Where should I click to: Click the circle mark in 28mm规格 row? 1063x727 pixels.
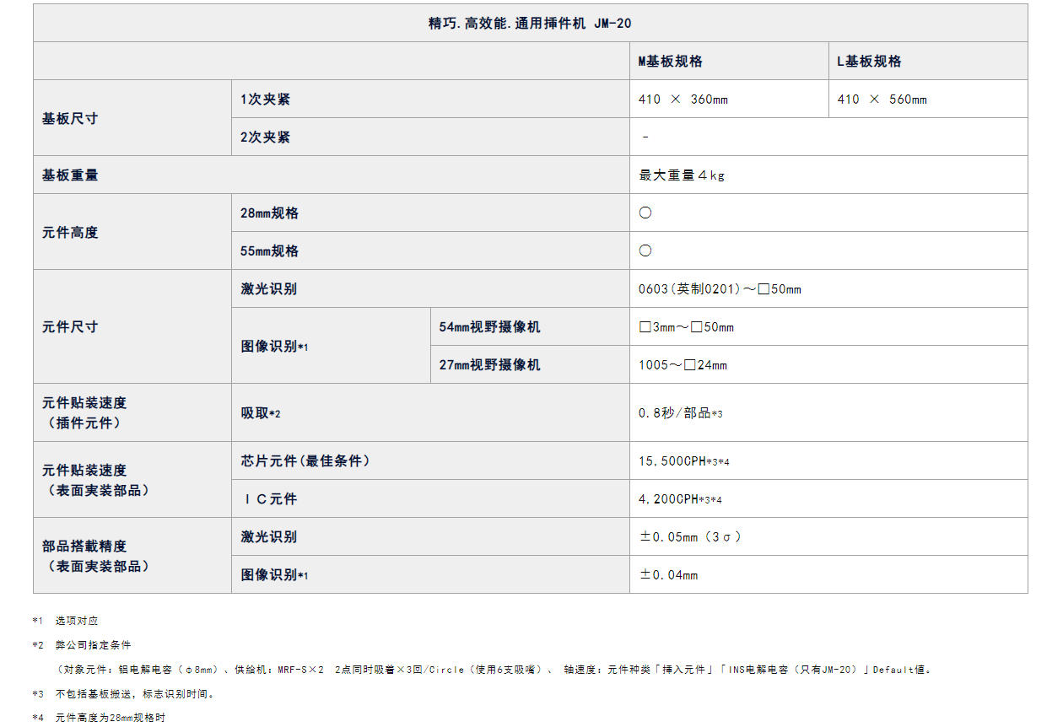(645, 213)
